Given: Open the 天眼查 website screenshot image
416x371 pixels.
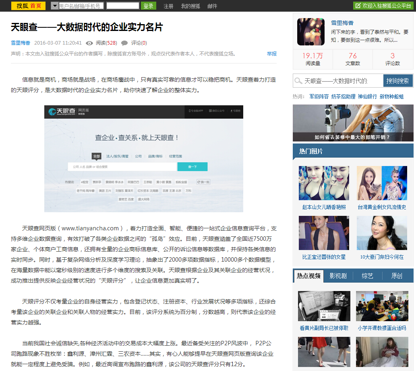Looking at the screenshot, I should click(143, 158).
